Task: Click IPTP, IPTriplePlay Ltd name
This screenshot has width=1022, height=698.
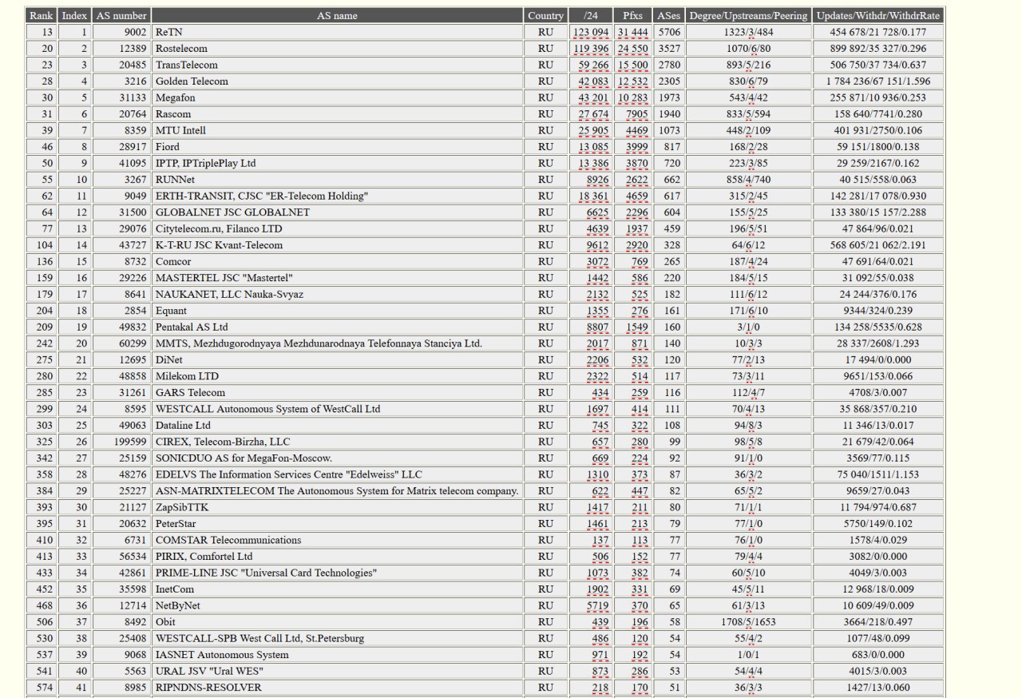Action: coord(337,163)
